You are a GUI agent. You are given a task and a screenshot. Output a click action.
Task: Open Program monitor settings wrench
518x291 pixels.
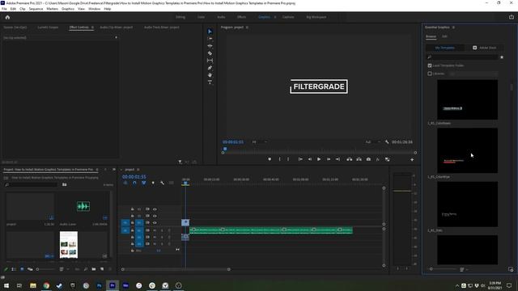coord(387,142)
